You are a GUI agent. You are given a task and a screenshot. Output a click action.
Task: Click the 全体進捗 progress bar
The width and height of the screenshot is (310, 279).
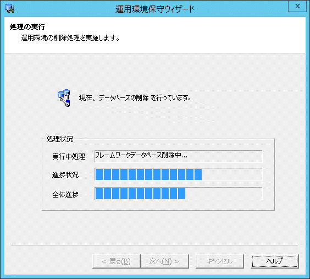(179, 194)
